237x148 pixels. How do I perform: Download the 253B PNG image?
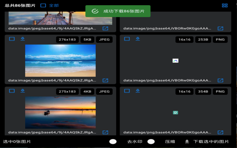click(138, 39)
